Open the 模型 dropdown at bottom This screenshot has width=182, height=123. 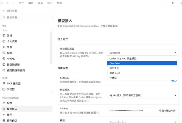pos(142,121)
